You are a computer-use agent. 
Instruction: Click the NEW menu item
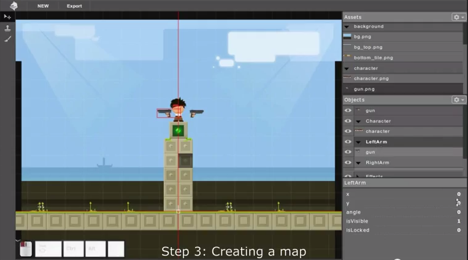43,6
